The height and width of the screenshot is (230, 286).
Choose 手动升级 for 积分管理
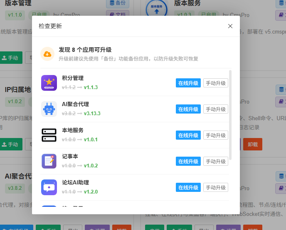[216, 83]
